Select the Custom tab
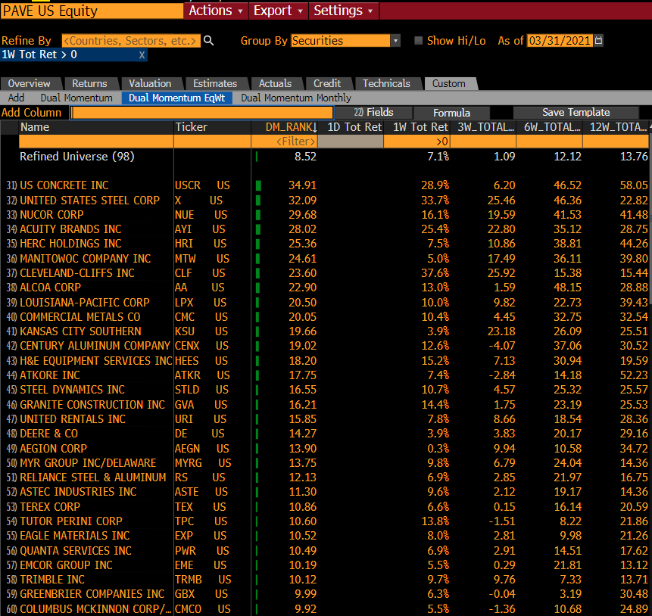 (449, 83)
